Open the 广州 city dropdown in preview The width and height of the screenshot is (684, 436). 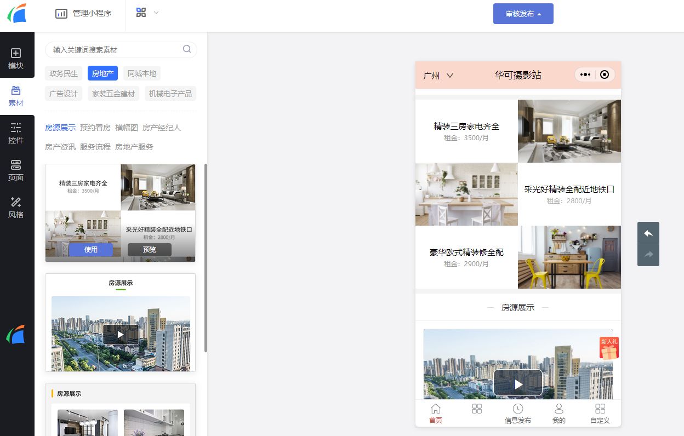tap(438, 76)
